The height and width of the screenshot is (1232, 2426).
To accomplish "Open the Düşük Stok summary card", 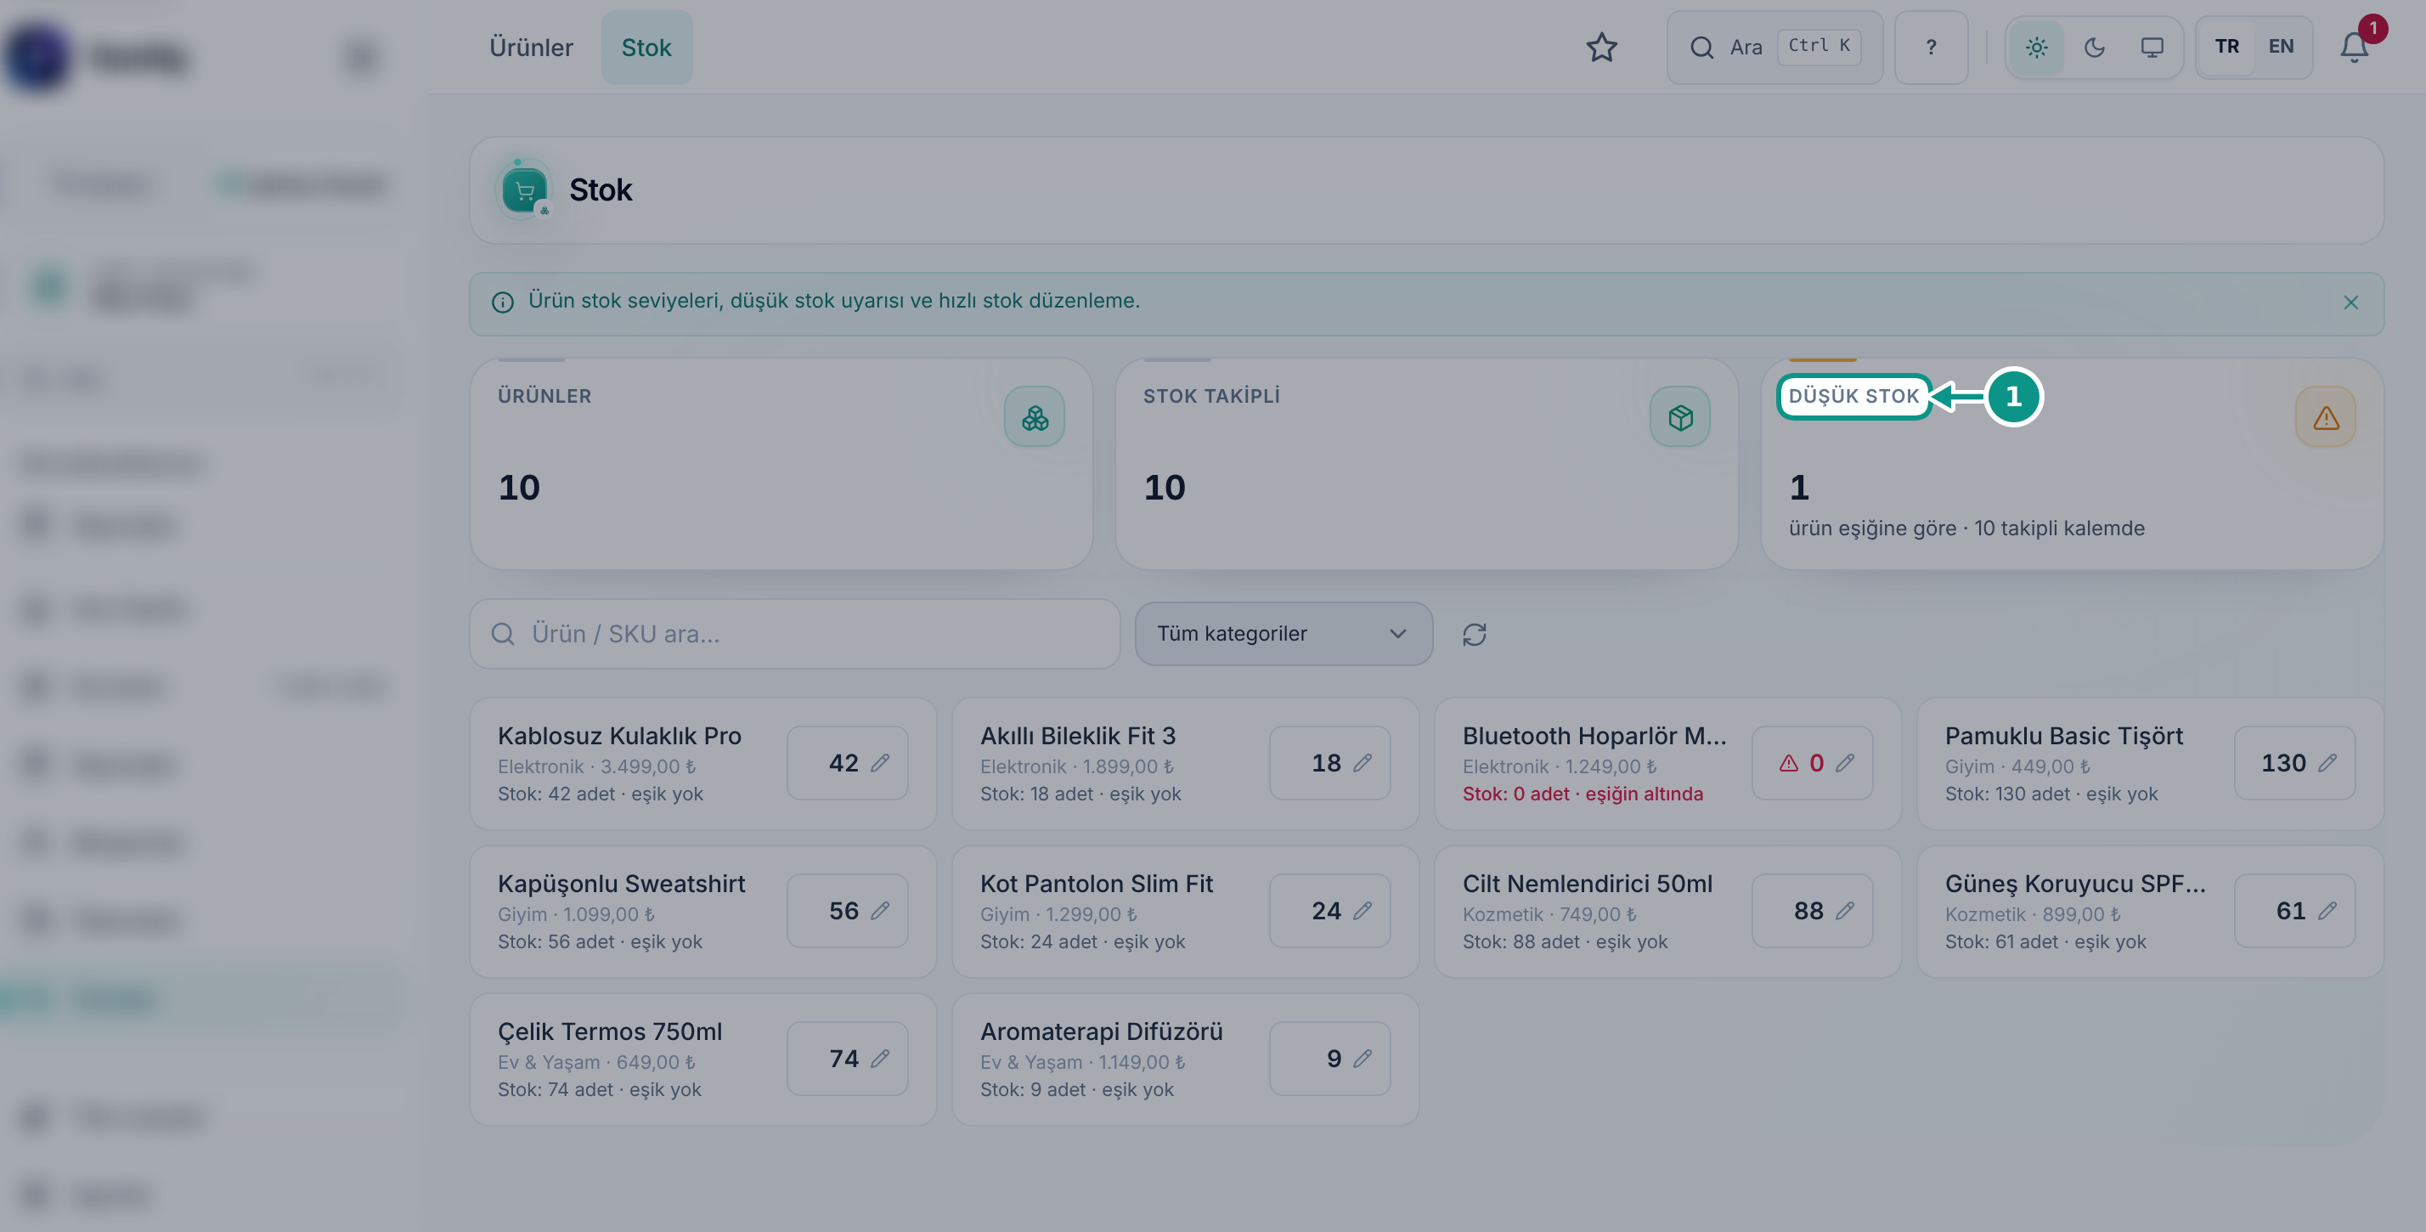I will pyautogui.click(x=2072, y=463).
